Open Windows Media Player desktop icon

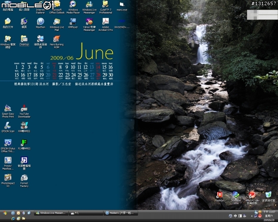pyautogui.click(x=73, y=7)
